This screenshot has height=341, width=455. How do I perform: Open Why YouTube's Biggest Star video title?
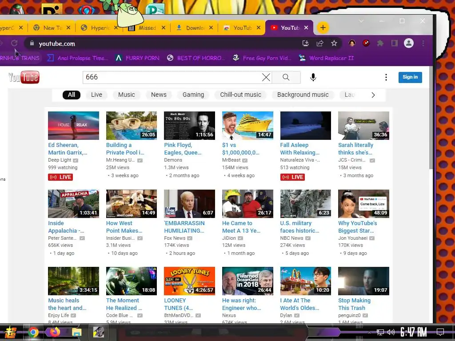pyautogui.click(x=358, y=227)
